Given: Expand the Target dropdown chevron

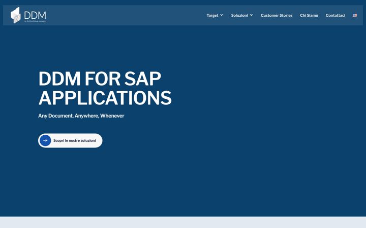Looking at the screenshot, I should [x=222, y=15].
